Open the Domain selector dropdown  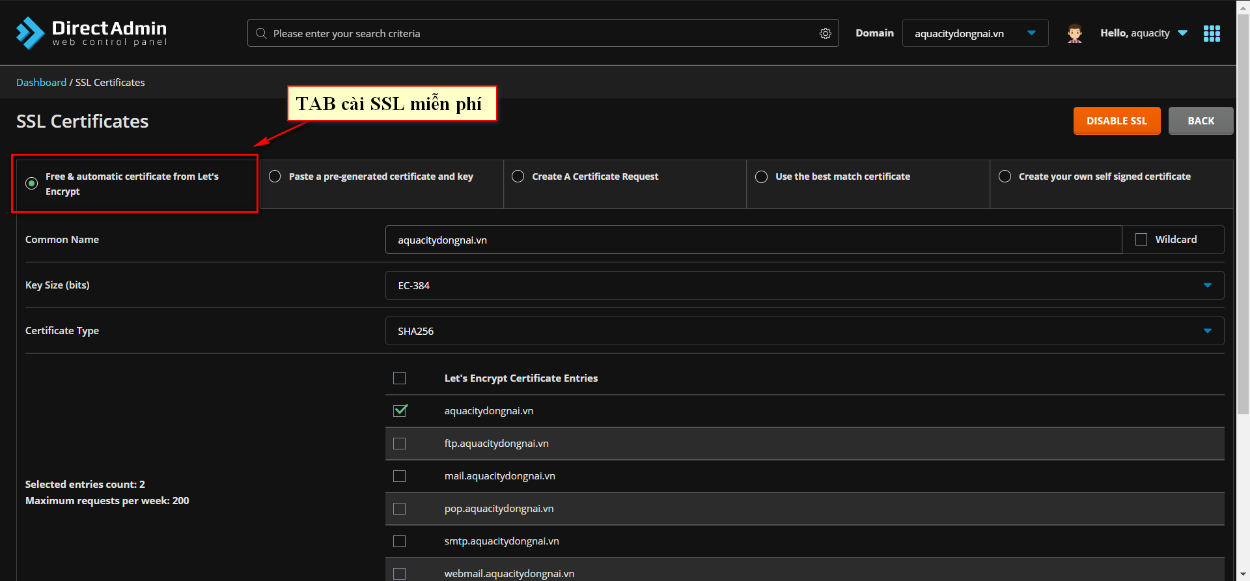tap(975, 33)
